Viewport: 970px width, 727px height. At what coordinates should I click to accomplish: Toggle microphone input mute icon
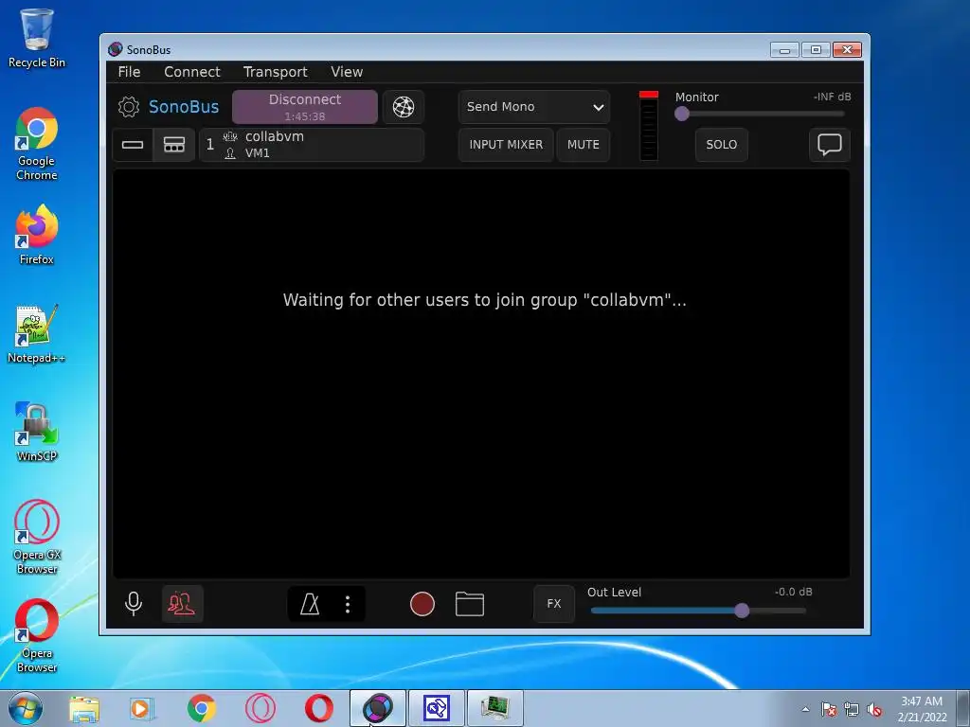[133, 603]
